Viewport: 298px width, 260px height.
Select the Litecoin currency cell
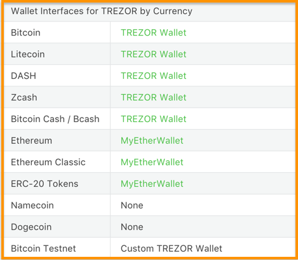[x=57, y=54]
